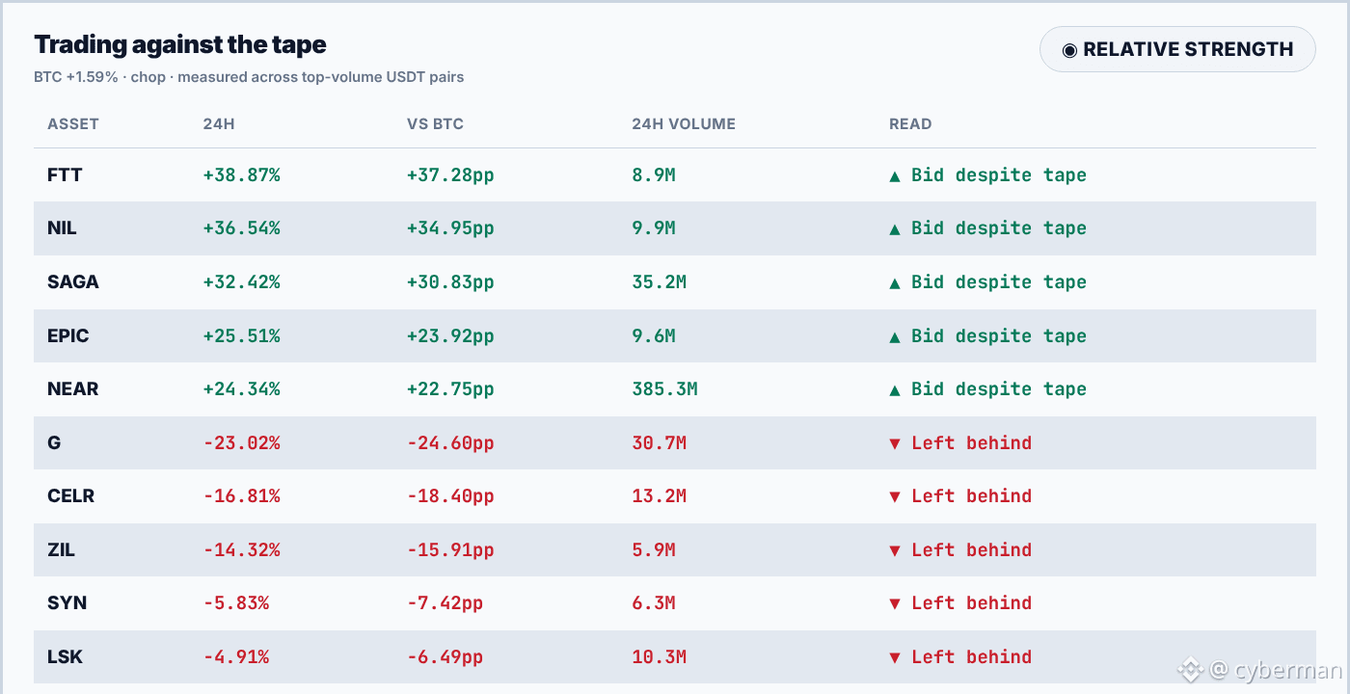1350x694 pixels.
Task: Click the red down triangle in ZIL row
Action: click(895, 550)
